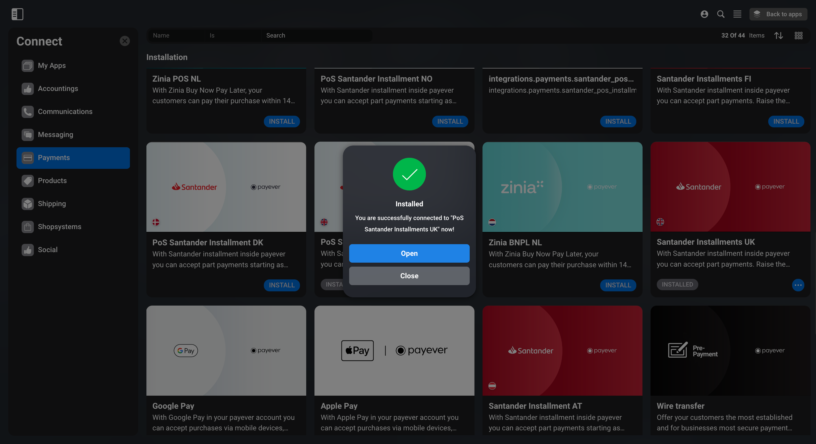
Task: Click the Products tag icon
Action: pos(28,180)
